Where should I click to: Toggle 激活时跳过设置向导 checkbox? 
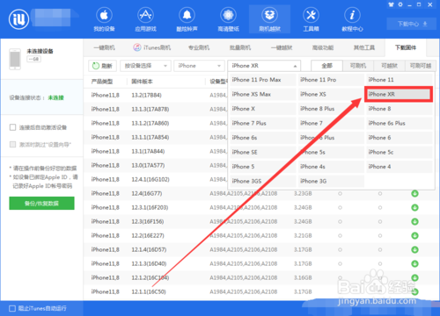(x=12, y=144)
